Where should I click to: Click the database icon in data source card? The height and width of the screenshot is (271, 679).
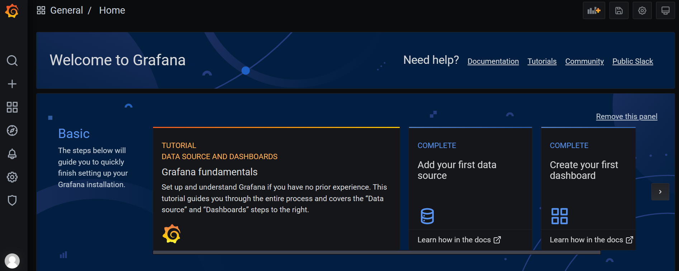coord(427,216)
